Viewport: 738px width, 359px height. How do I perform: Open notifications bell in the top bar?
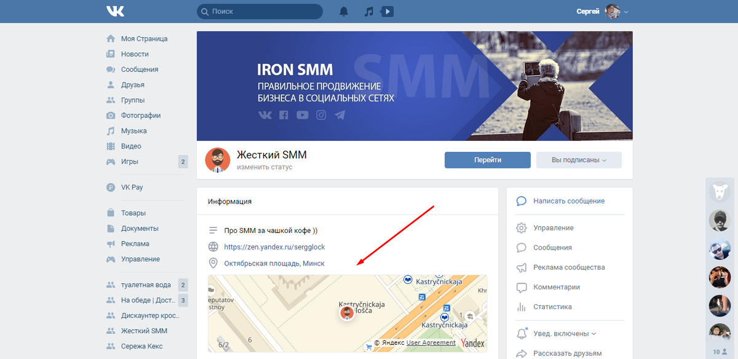(x=344, y=12)
